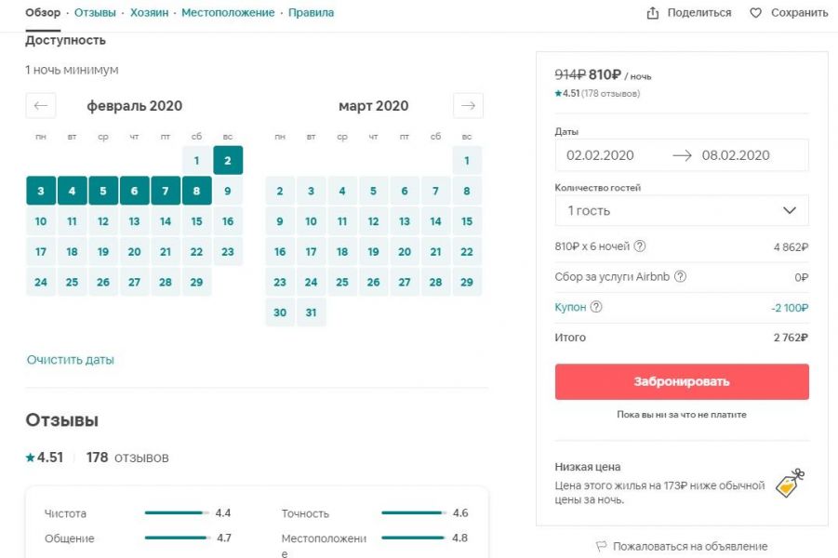Viewport: 838px width, 558px height.
Task: Select February 29 in the calendar
Action: click(196, 282)
